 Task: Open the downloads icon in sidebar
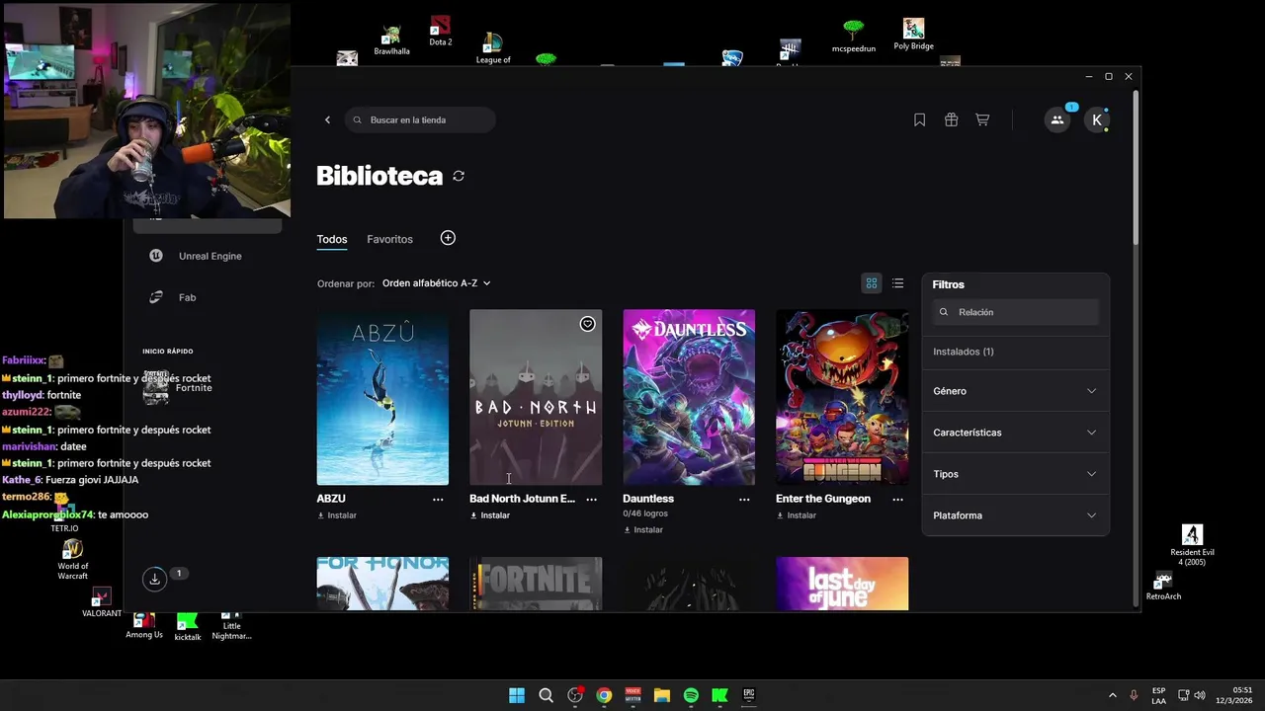tap(154, 580)
